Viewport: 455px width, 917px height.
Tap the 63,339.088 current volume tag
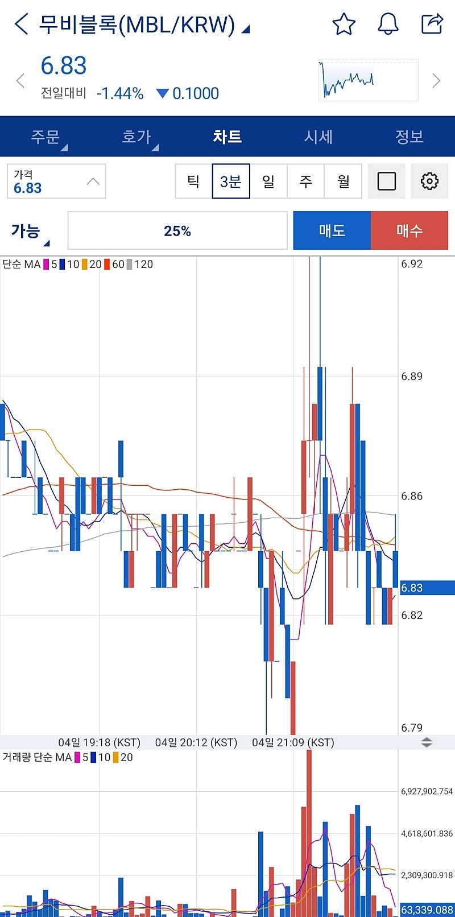pyautogui.click(x=427, y=910)
